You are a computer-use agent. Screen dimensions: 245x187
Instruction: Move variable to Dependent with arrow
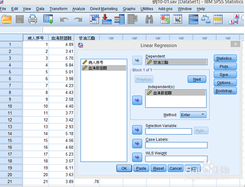tap(137, 60)
